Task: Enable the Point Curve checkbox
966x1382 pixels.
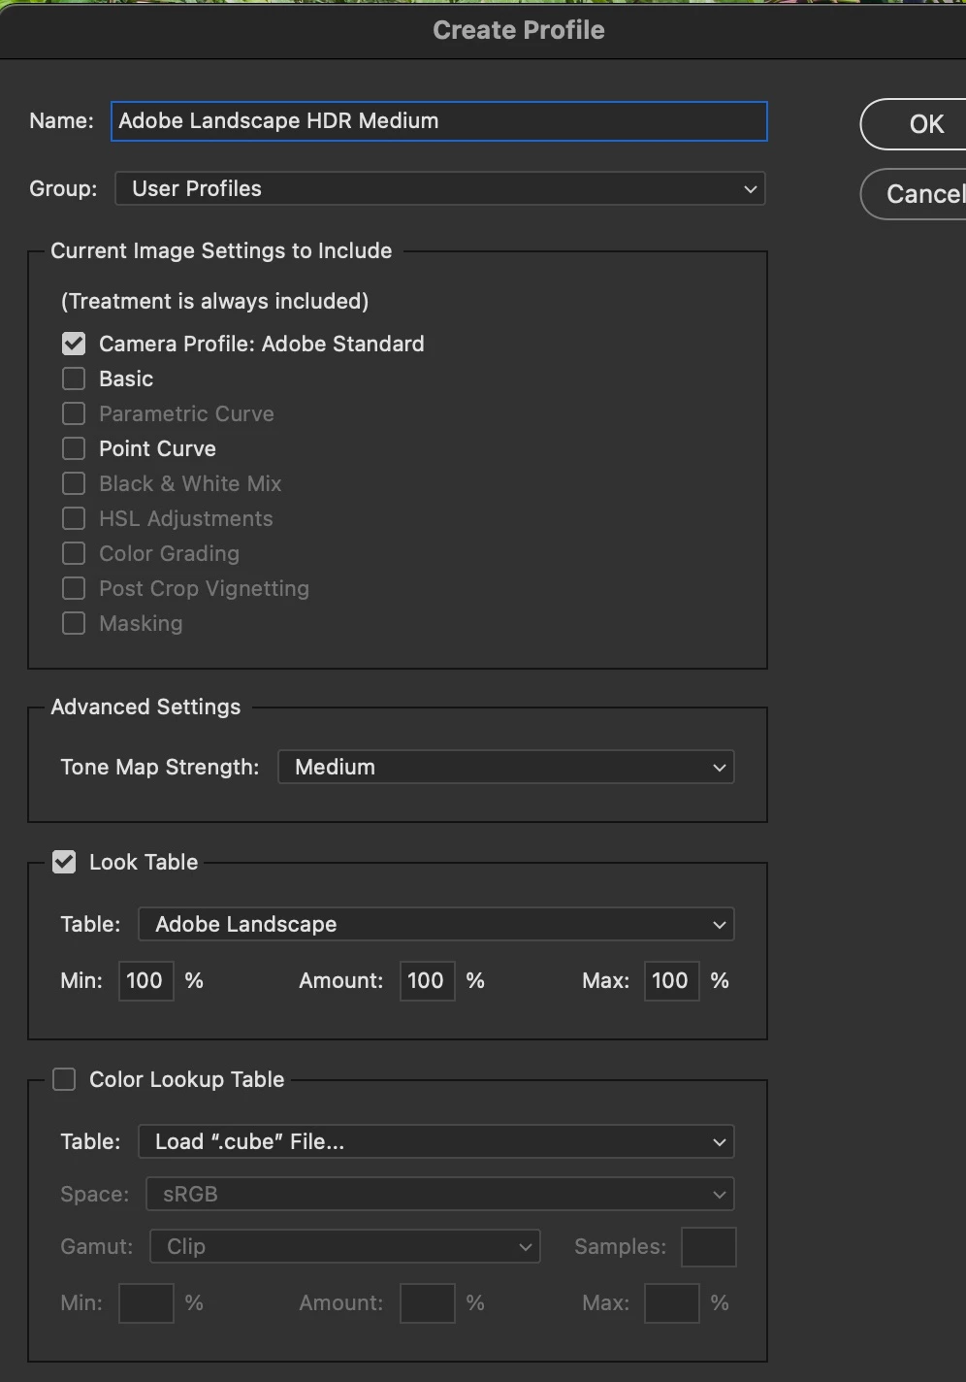Action: pos(74,448)
